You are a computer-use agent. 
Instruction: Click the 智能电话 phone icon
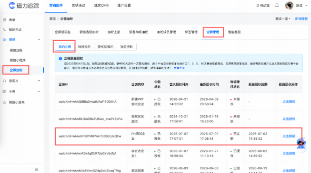4,29
